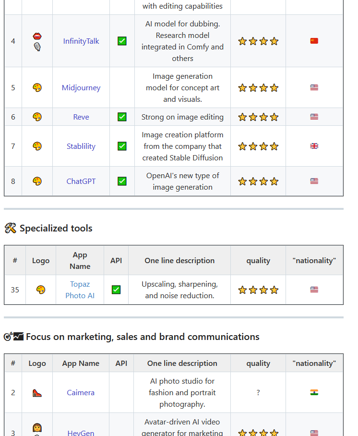Open the Topaz Photo AI link
Screen dimensions: 358x436
[x=80, y=290]
